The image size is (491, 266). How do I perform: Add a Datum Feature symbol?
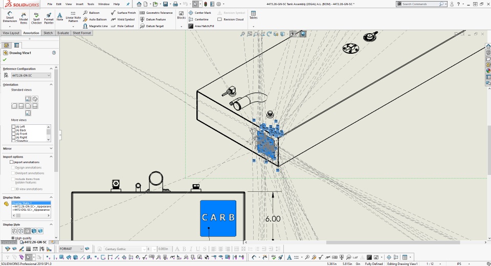click(x=152, y=19)
